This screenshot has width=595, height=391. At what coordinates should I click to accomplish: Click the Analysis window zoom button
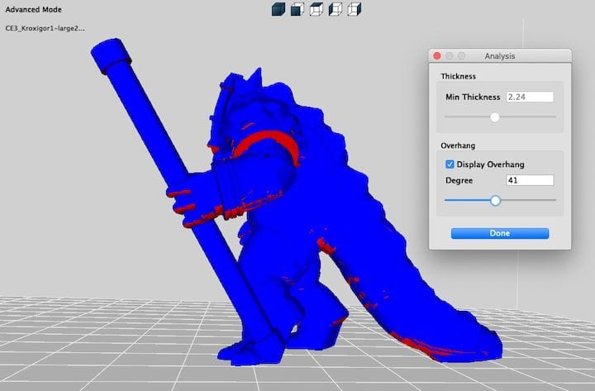[462, 55]
